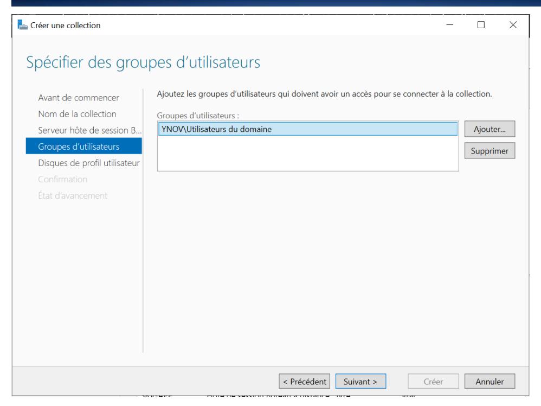
Task: Open Nom de la collection step
Action: [78, 114]
